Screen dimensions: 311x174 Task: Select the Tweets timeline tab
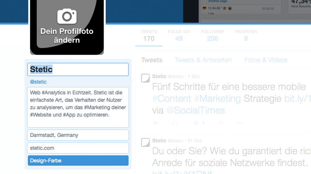(152, 60)
